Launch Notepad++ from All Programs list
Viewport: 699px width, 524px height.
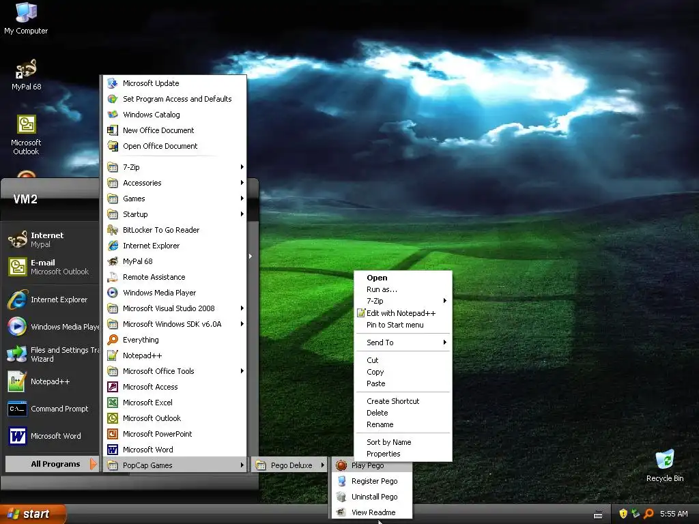pyautogui.click(x=175, y=355)
